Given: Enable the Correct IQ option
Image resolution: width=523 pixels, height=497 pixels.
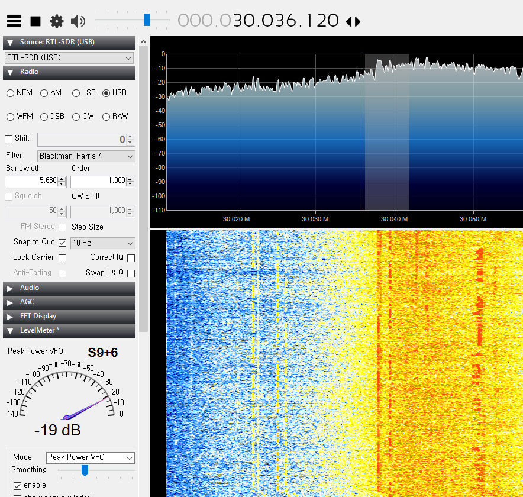Looking at the screenshot, I should pyautogui.click(x=131, y=257).
